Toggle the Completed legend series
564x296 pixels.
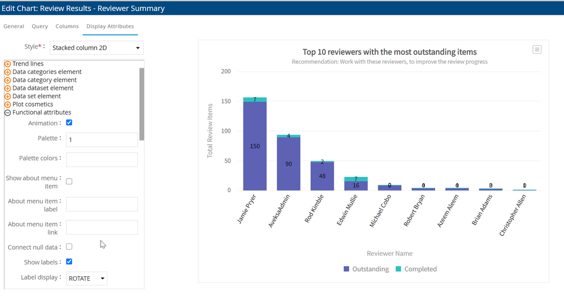(x=415, y=269)
